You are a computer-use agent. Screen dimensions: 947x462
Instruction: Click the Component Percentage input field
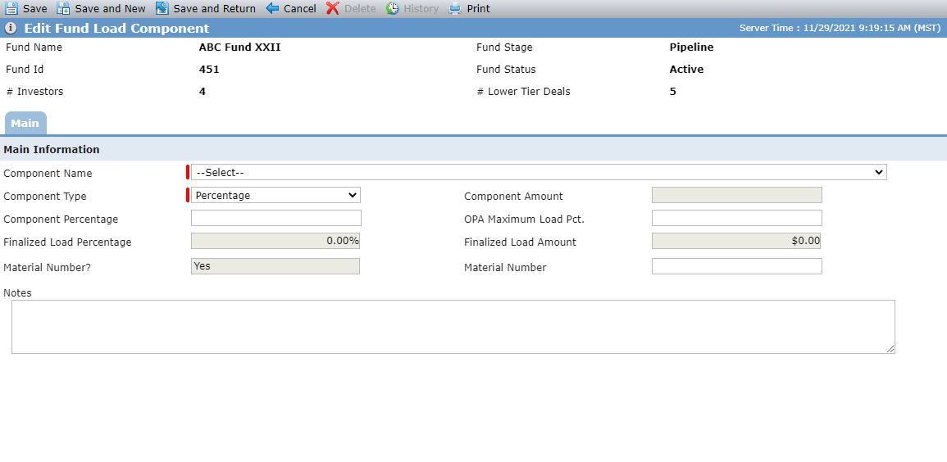276,219
